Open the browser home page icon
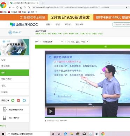Screen dimensions: 130x136 [21, 7]
